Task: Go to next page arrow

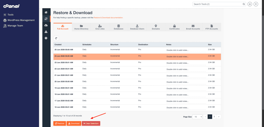Action: pos(219,117)
